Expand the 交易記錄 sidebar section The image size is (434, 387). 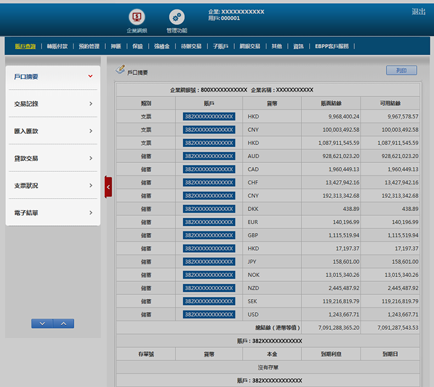pos(90,104)
